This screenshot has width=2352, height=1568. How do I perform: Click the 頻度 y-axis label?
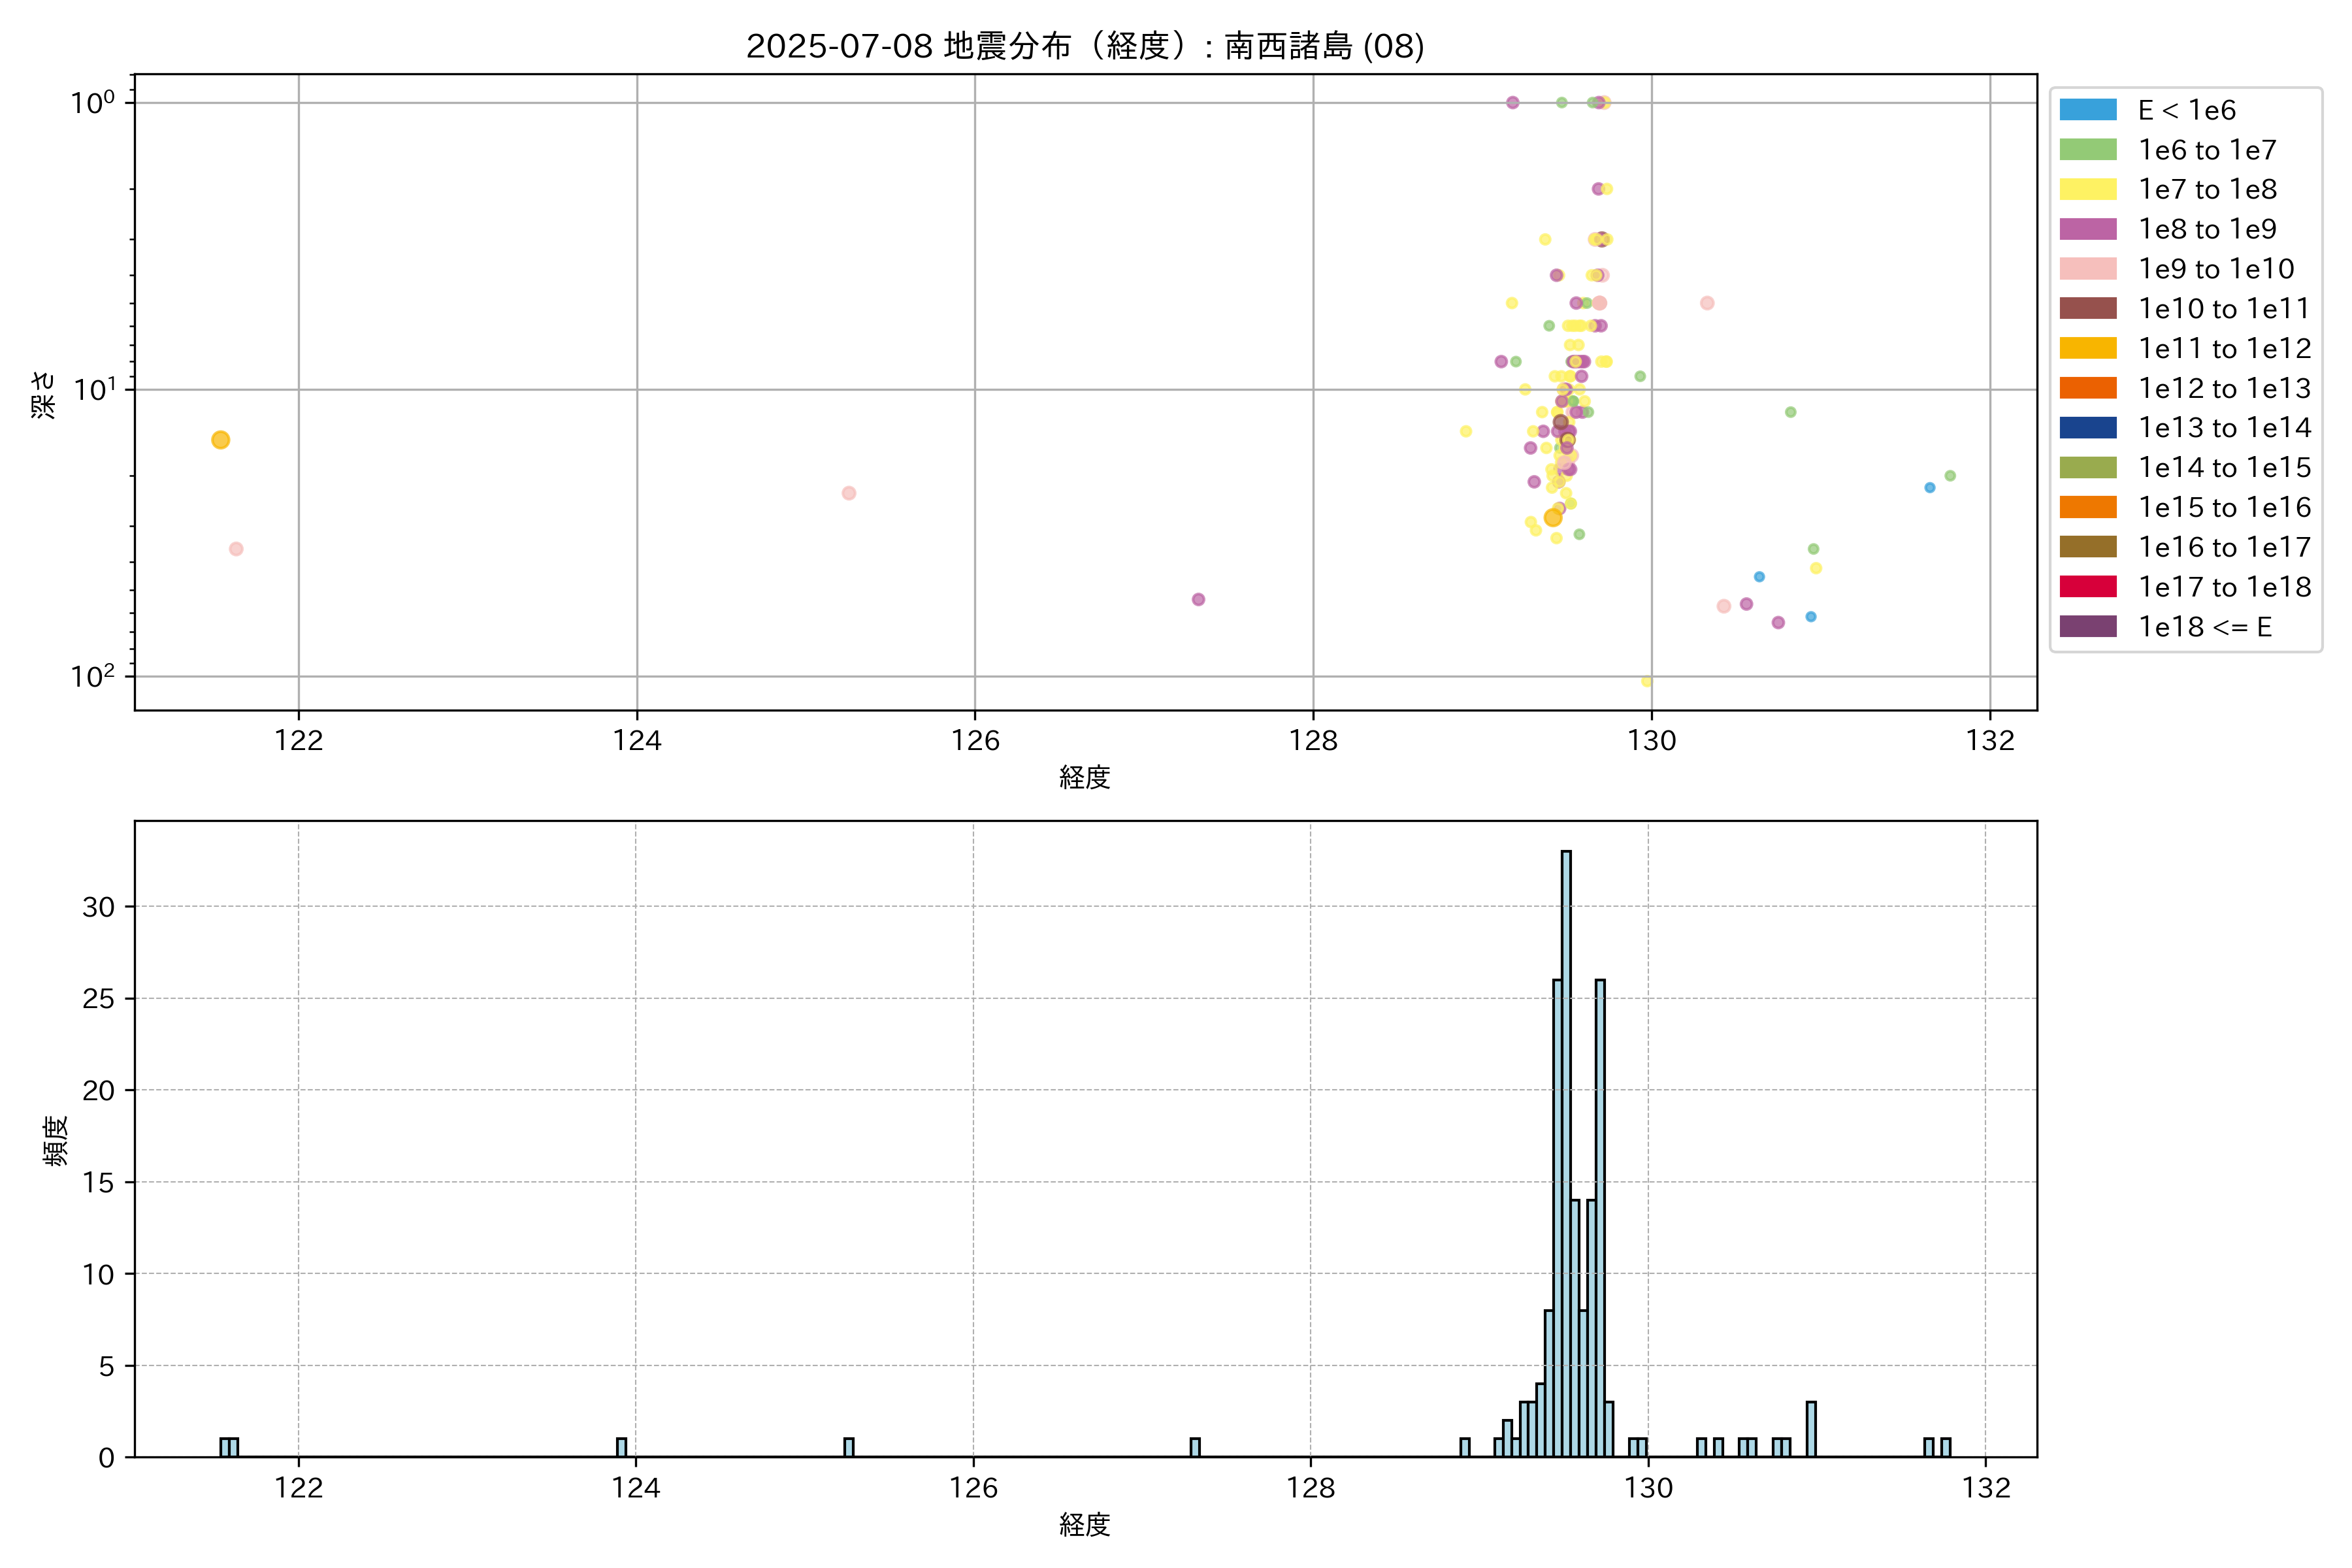[56, 1140]
